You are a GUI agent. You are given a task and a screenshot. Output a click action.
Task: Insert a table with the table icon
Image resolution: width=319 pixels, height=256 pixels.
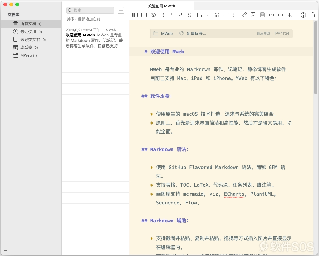click(x=289, y=15)
